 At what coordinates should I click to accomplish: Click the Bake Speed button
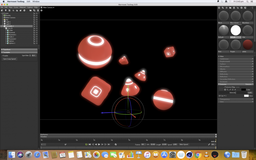pyautogui.click(x=184, y=144)
